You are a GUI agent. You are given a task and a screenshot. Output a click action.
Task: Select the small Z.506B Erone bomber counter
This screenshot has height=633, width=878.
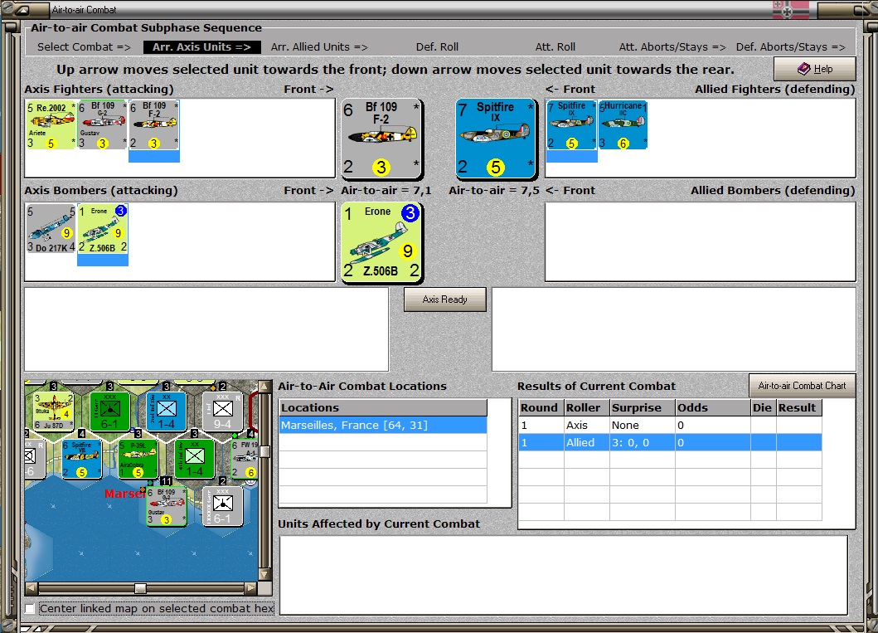(103, 228)
